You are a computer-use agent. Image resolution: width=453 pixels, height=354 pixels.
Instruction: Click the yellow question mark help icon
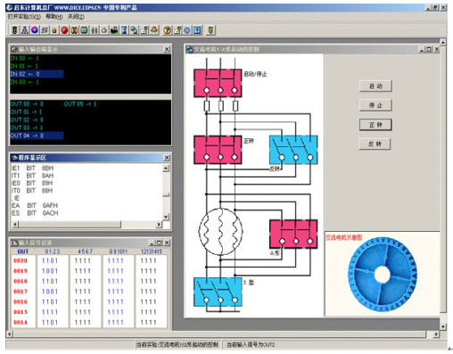pyautogui.click(x=168, y=30)
